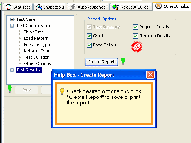The image size is (191, 143).
Task: Select Network Type tree item
Action: 37,51
